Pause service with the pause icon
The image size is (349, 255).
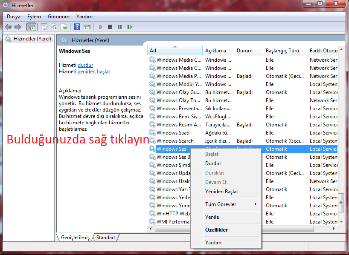(x=120, y=27)
